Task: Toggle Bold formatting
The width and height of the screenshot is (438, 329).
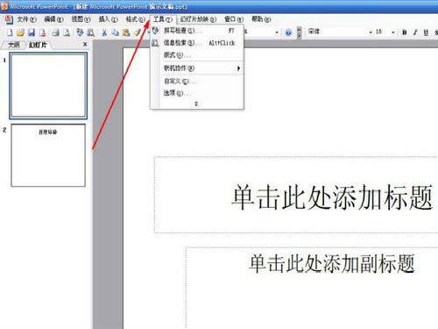Action: [405, 32]
